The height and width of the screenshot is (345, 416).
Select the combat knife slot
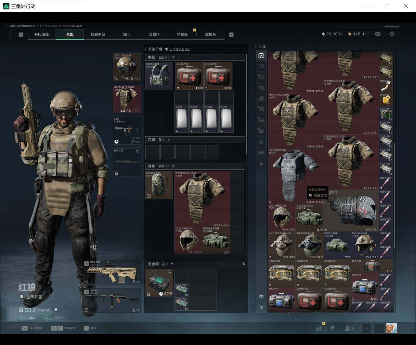point(127,162)
